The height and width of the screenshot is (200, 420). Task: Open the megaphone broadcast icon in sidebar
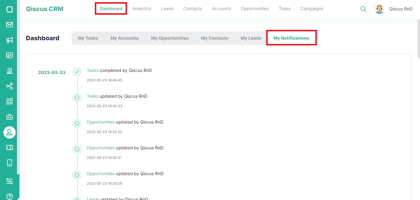pos(10,40)
